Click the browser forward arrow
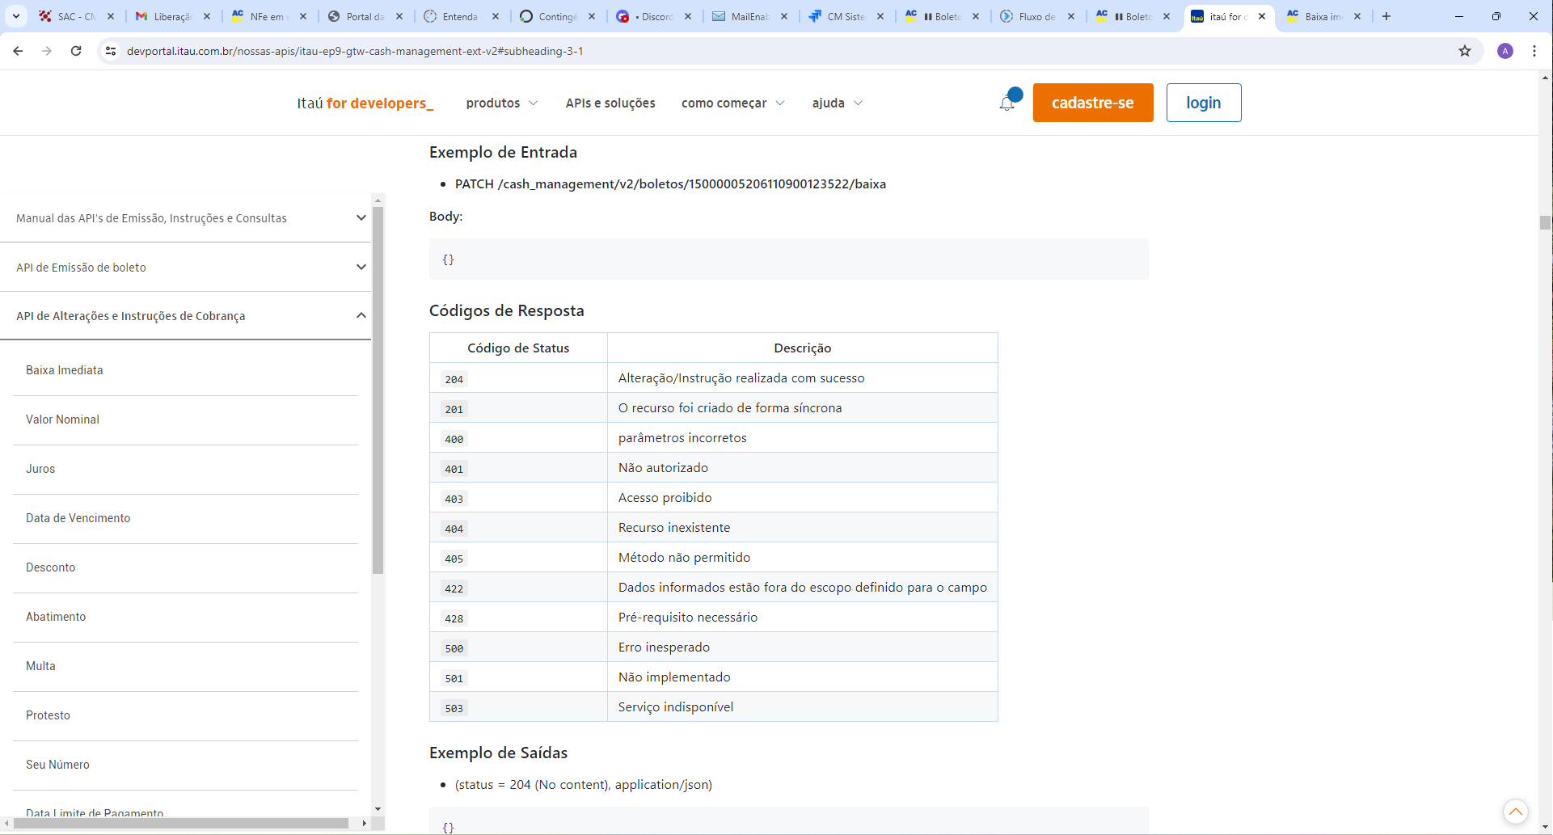The width and height of the screenshot is (1553, 835). [47, 51]
